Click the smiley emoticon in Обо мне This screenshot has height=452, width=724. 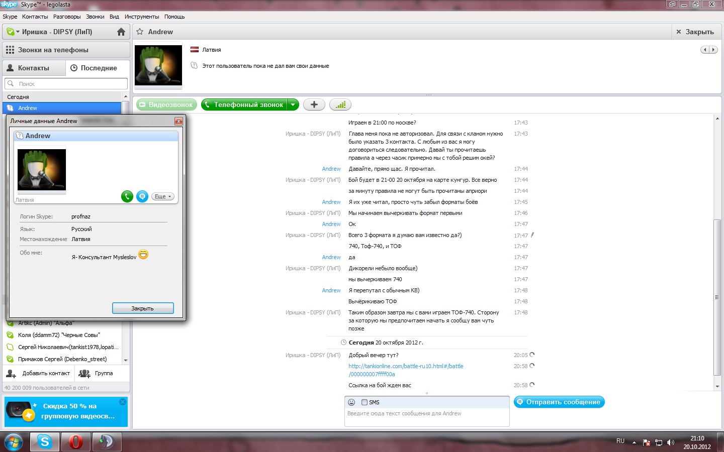(143, 255)
